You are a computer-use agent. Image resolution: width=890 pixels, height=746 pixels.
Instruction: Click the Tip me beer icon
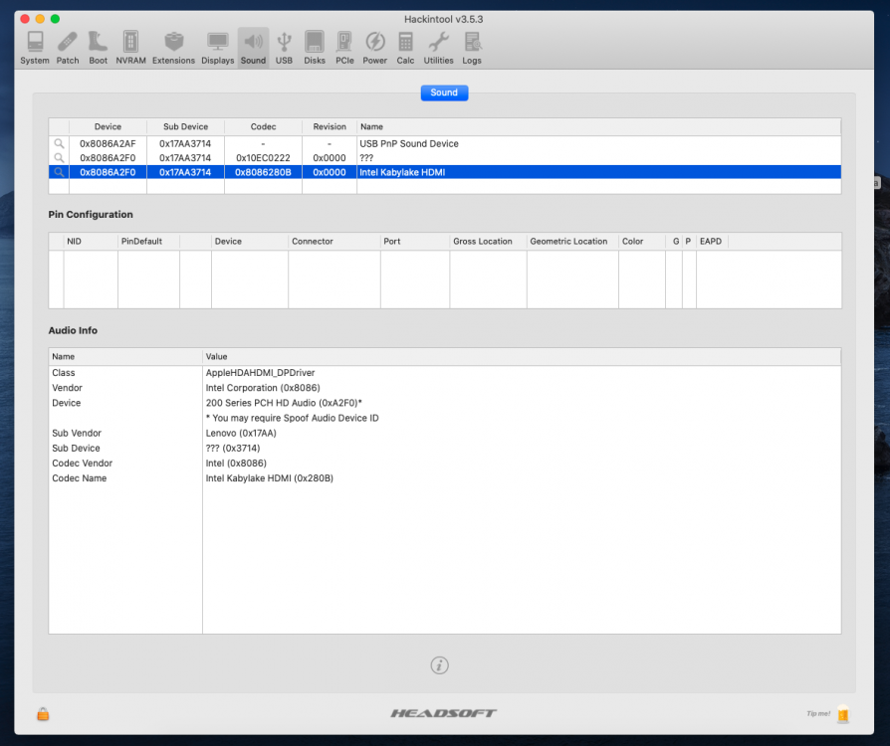point(843,713)
